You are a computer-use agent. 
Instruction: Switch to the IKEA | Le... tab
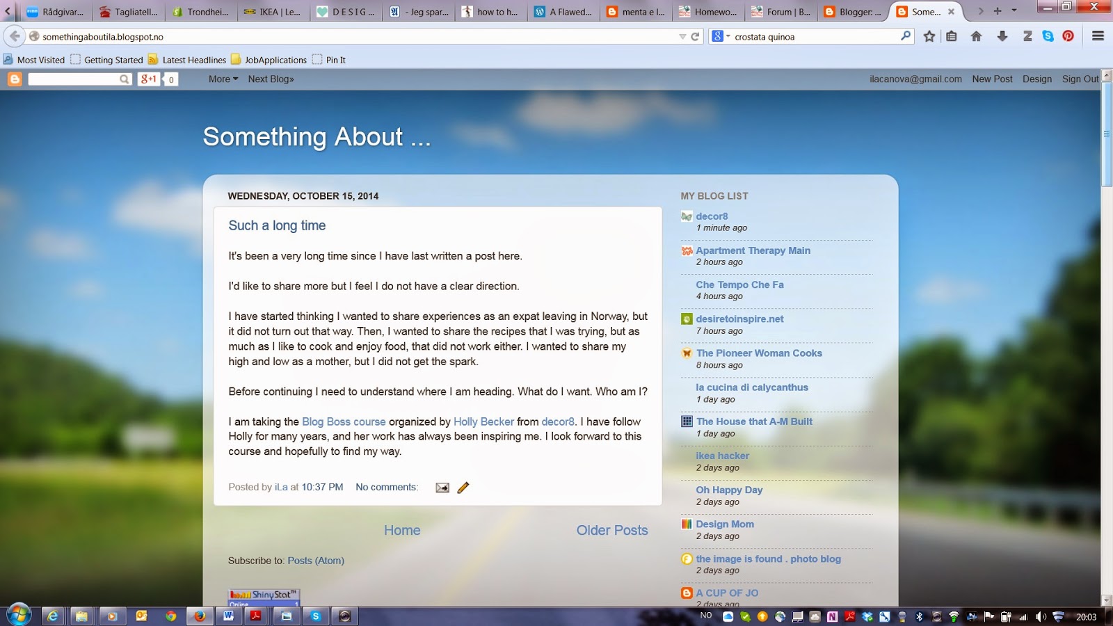[273, 12]
